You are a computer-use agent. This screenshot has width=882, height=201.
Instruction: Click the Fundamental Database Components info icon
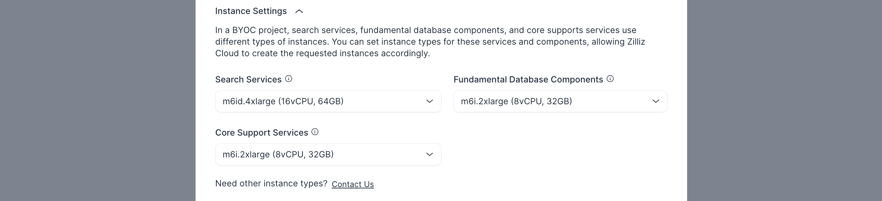610,79
